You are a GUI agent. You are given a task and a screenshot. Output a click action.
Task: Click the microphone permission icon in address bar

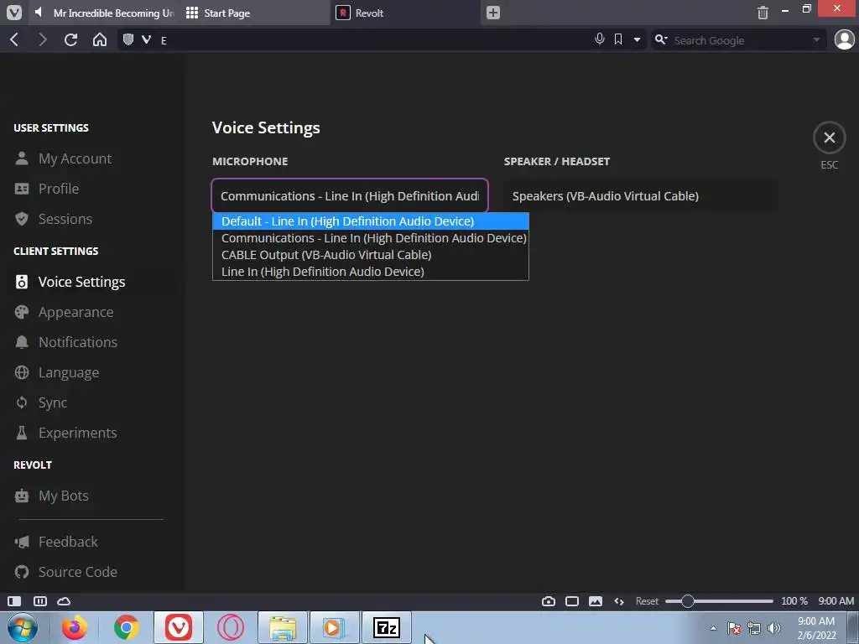[x=600, y=39]
